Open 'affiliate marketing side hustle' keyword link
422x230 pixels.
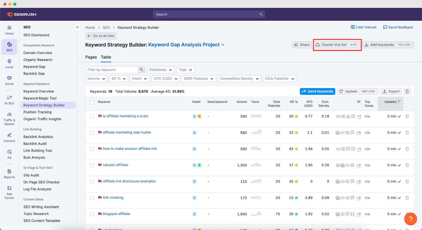tap(127, 132)
